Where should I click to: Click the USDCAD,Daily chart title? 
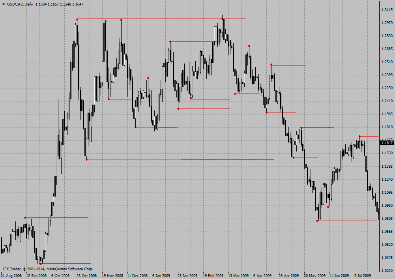coord(20,4)
